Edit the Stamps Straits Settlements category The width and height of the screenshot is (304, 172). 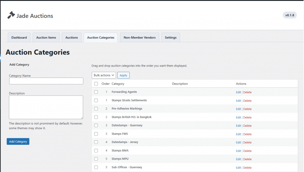click(x=238, y=101)
